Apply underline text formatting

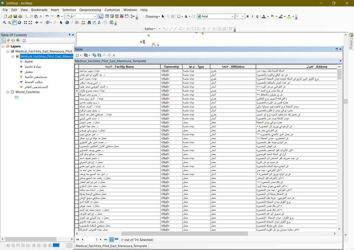(x=257, y=17)
